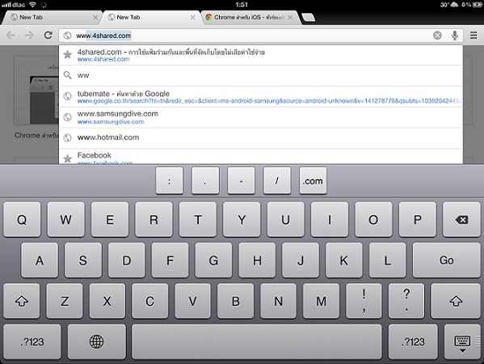Tap the right shift key

point(456,301)
